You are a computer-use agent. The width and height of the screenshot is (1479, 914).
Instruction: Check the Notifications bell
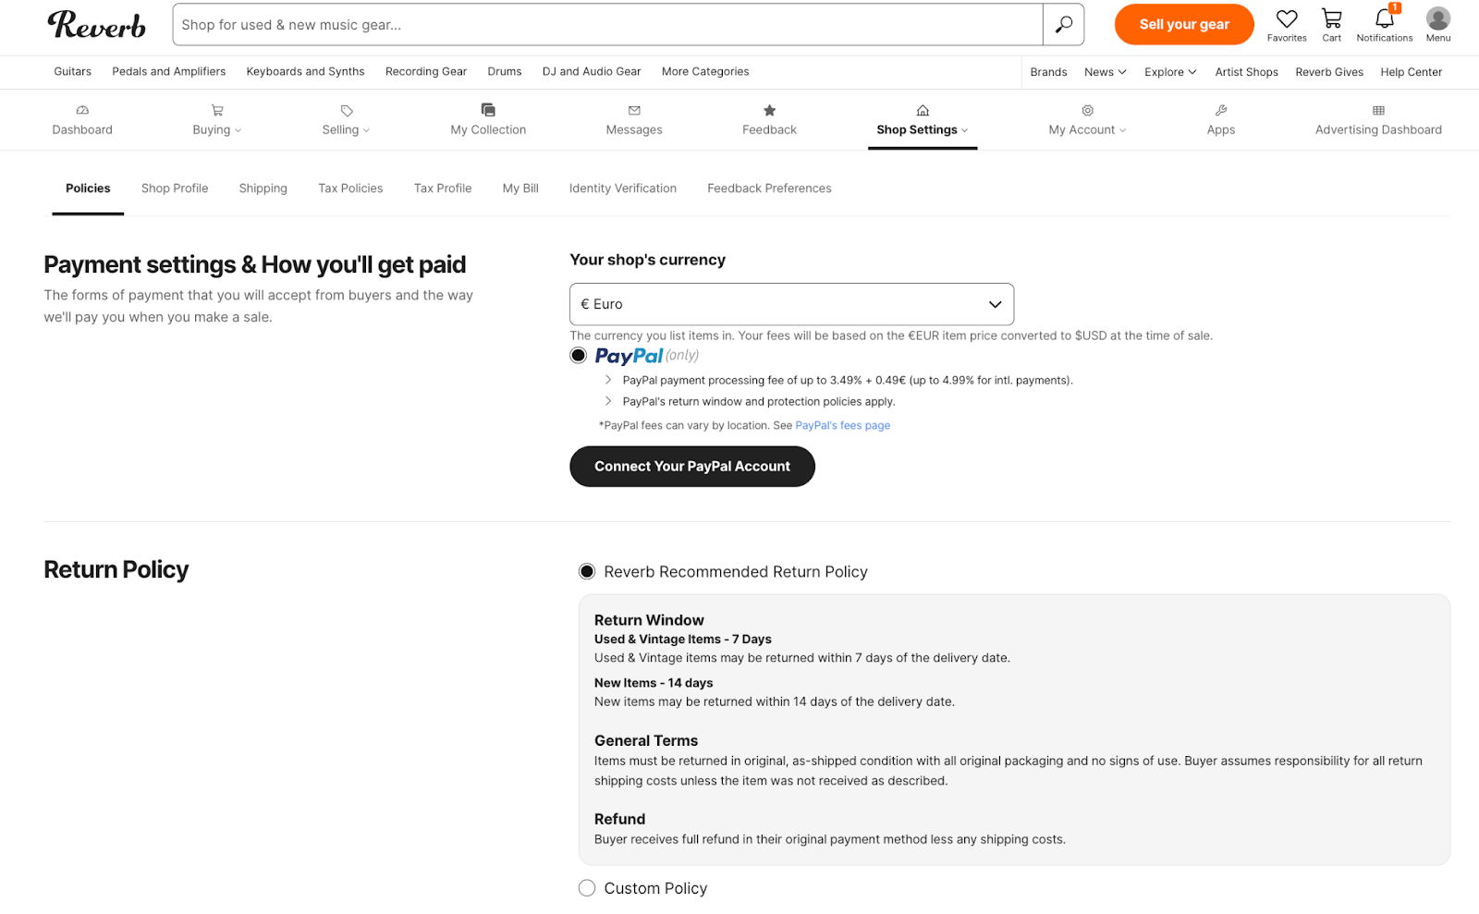pyautogui.click(x=1383, y=19)
